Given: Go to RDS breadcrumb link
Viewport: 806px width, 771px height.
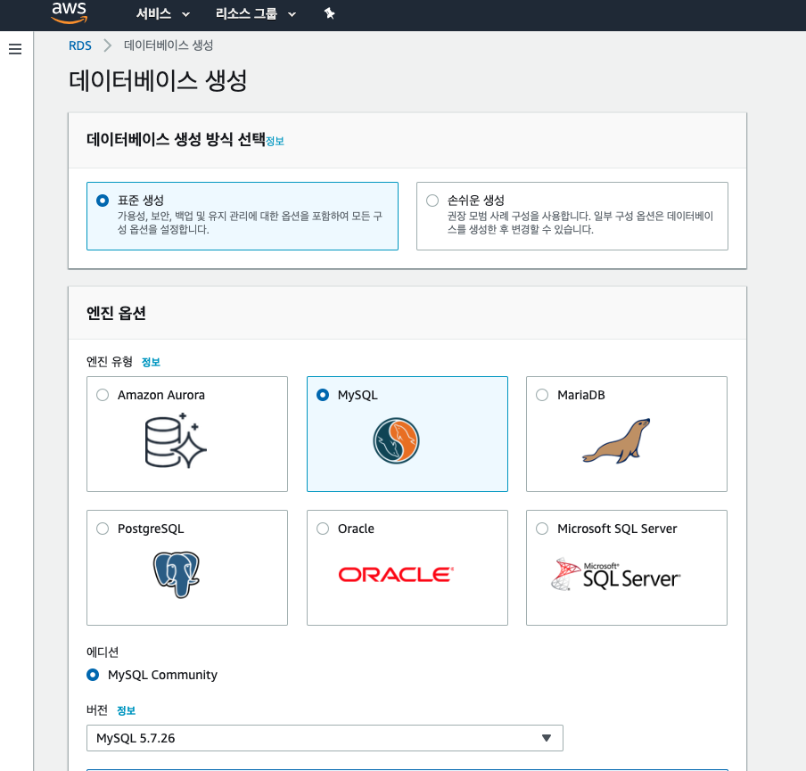Looking at the screenshot, I should [x=80, y=45].
